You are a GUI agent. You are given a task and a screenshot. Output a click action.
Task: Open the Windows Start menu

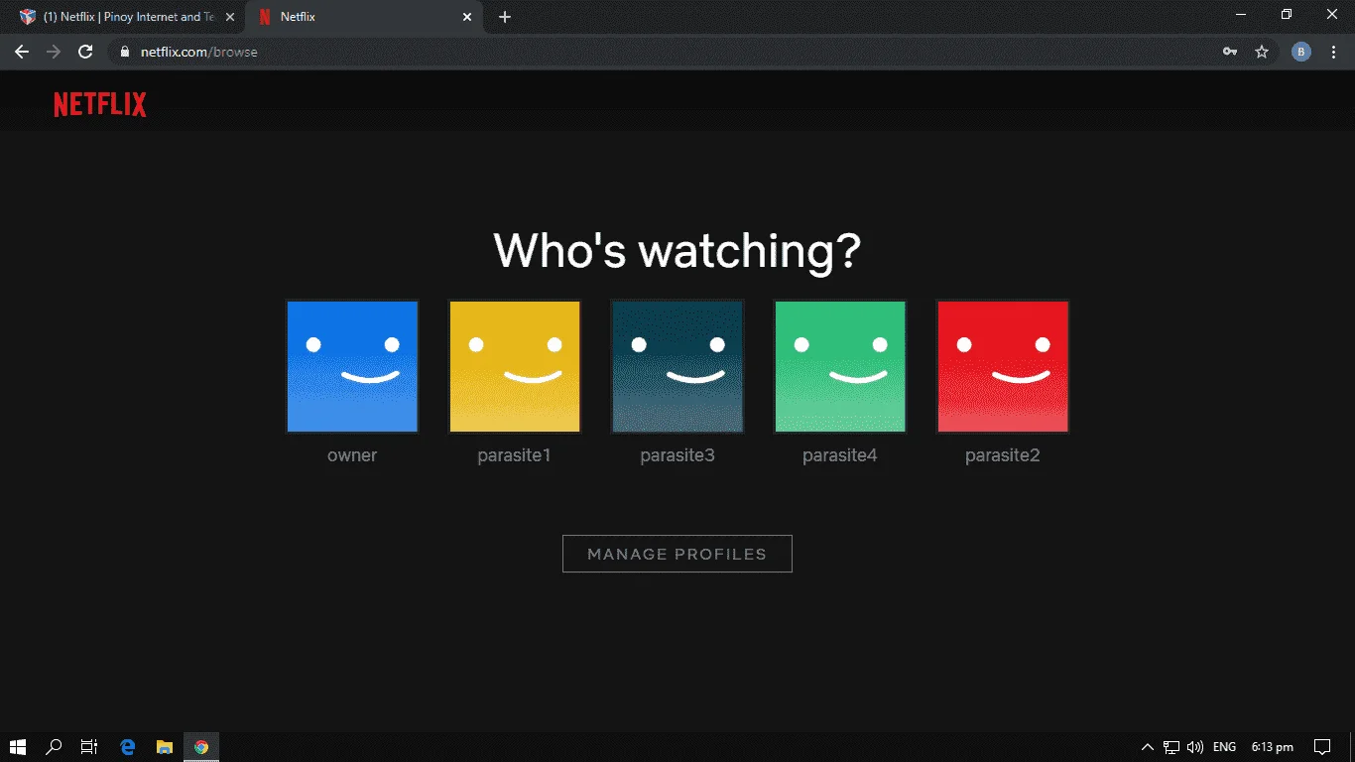point(18,747)
